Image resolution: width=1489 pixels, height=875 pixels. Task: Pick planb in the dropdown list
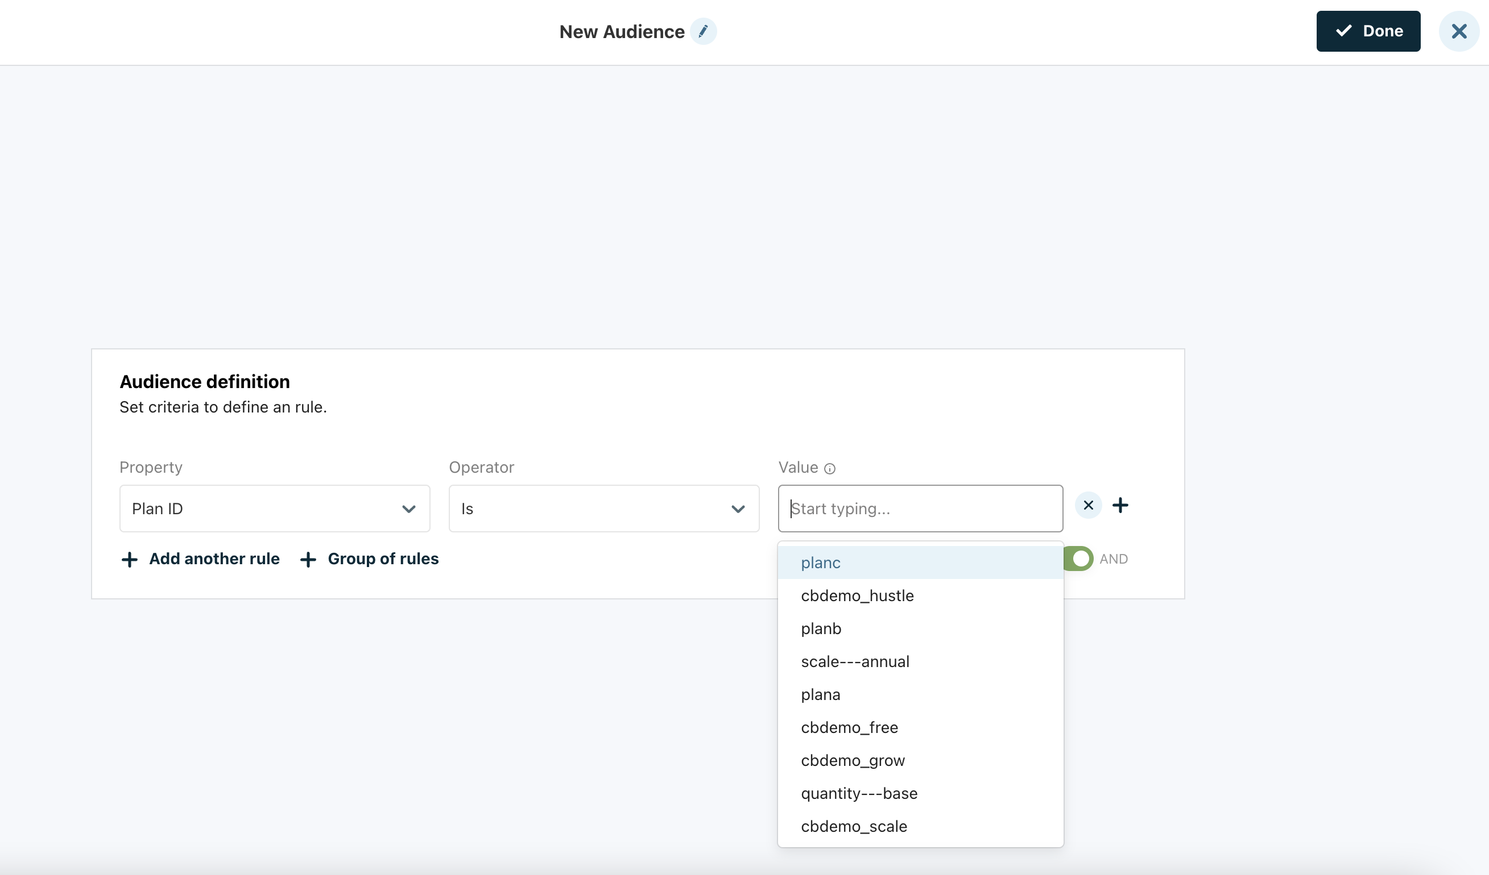click(x=821, y=629)
